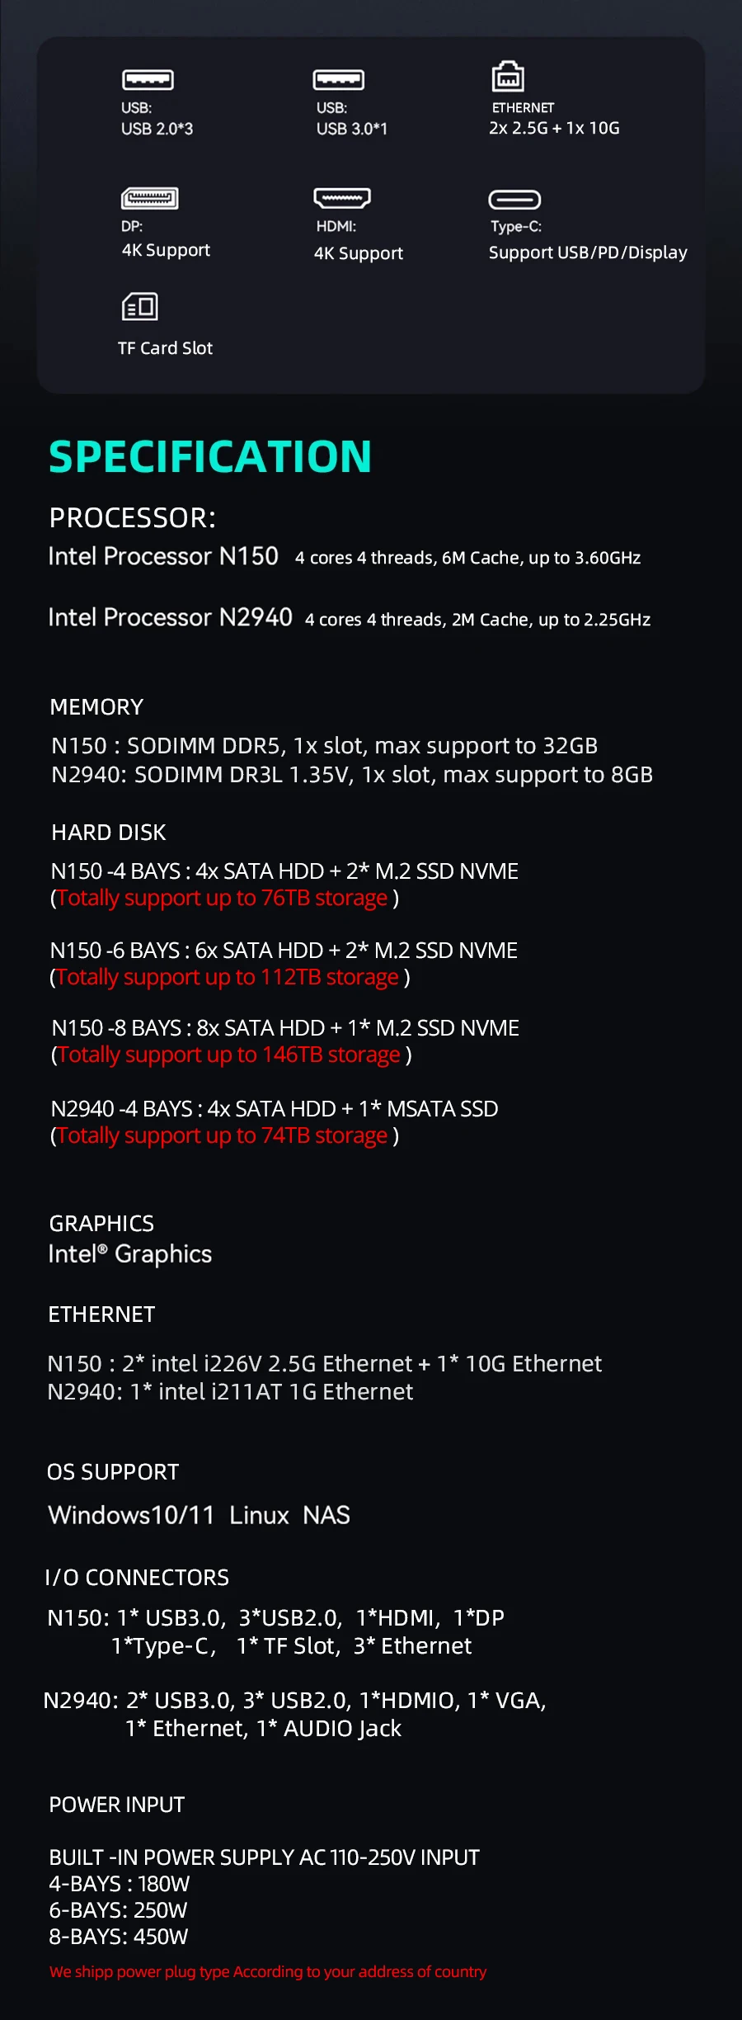Select the Intel Processor N2940 text
Viewport: 742px width, 2020px height.
[170, 617]
